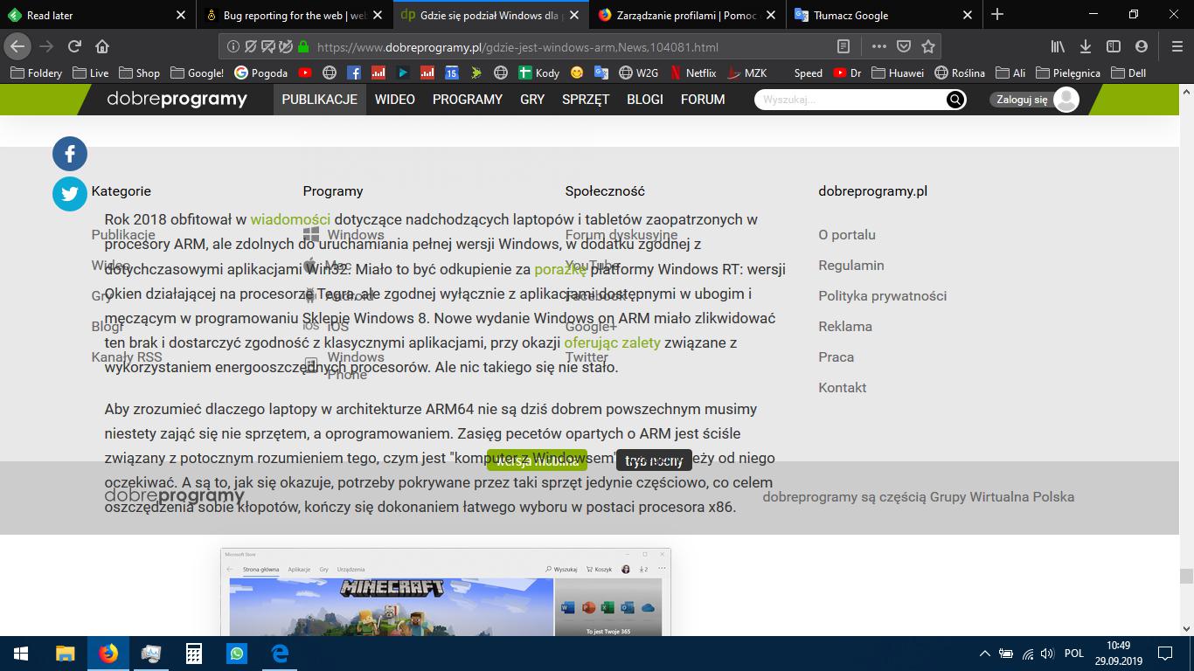
Task: Open the FORUM navigation item
Action: (x=702, y=100)
